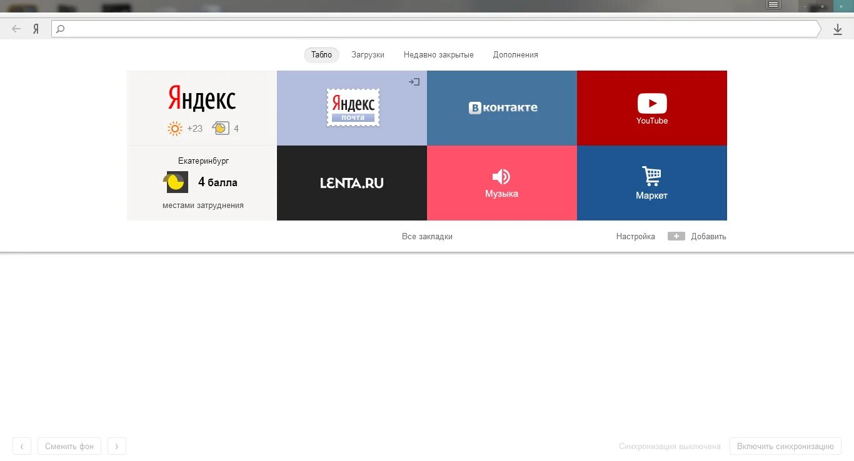Click the +23 temperature reading
The image size is (854, 461).
(195, 129)
